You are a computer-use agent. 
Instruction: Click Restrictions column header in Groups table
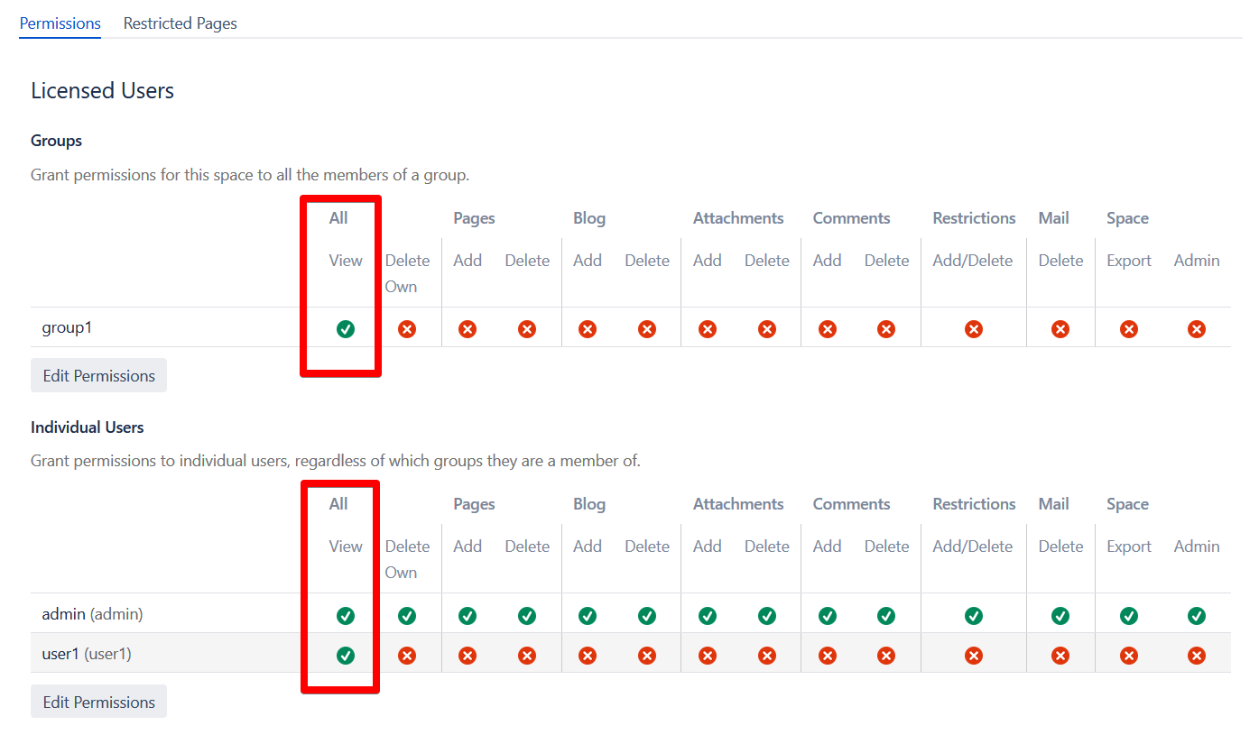(x=974, y=218)
